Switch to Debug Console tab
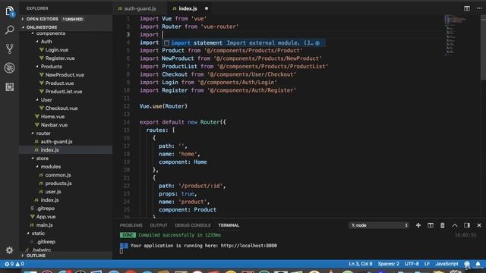The width and height of the screenshot is (486, 273). 192,225
